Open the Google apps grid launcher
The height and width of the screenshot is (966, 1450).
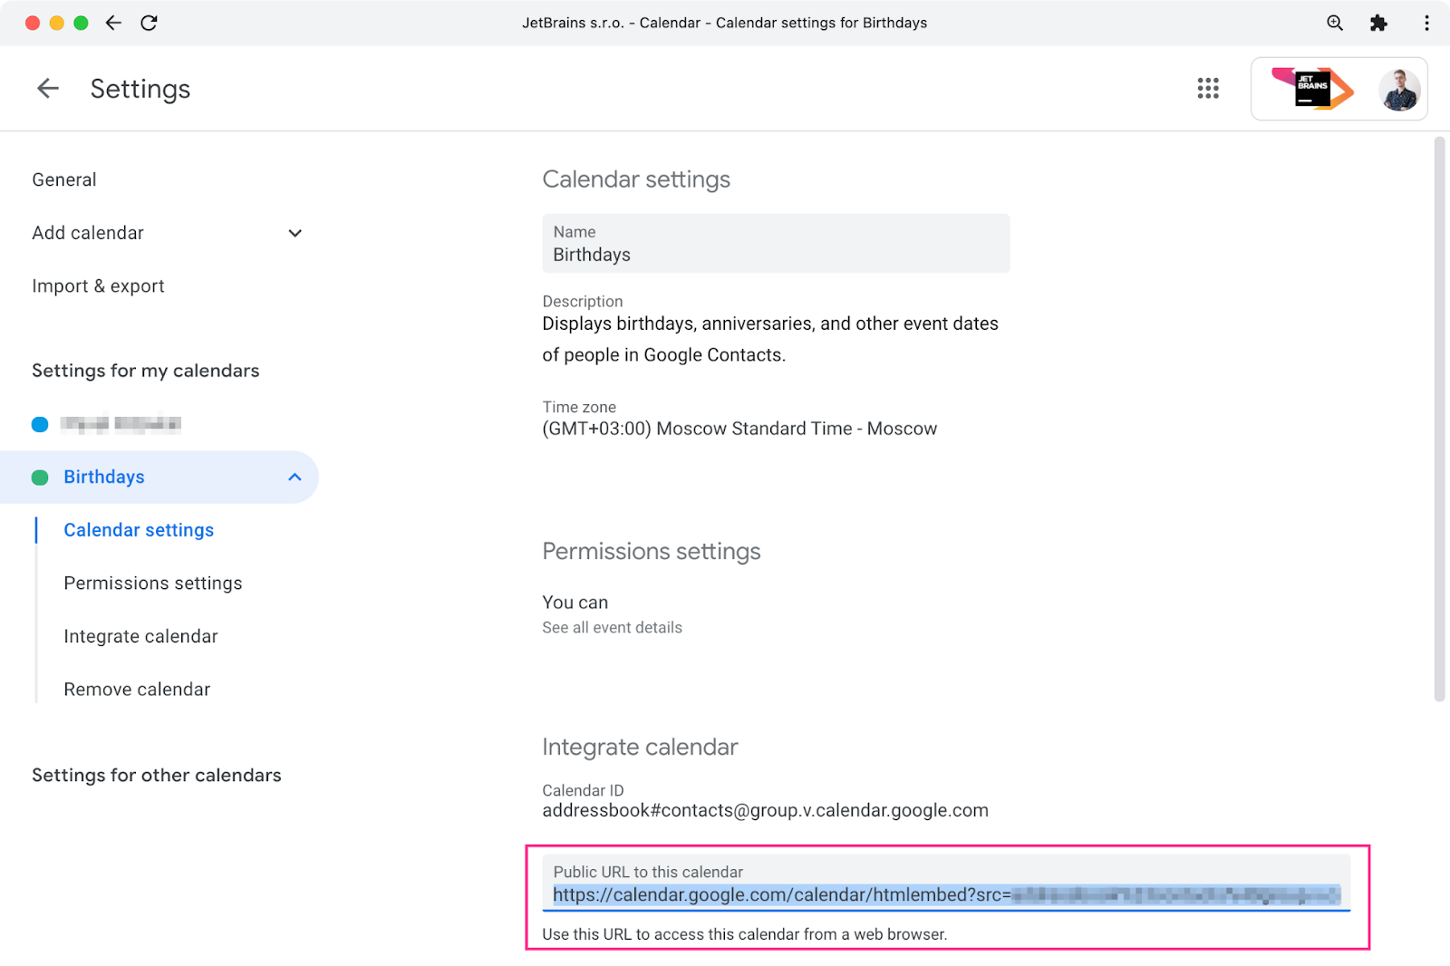pos(1207,88)
